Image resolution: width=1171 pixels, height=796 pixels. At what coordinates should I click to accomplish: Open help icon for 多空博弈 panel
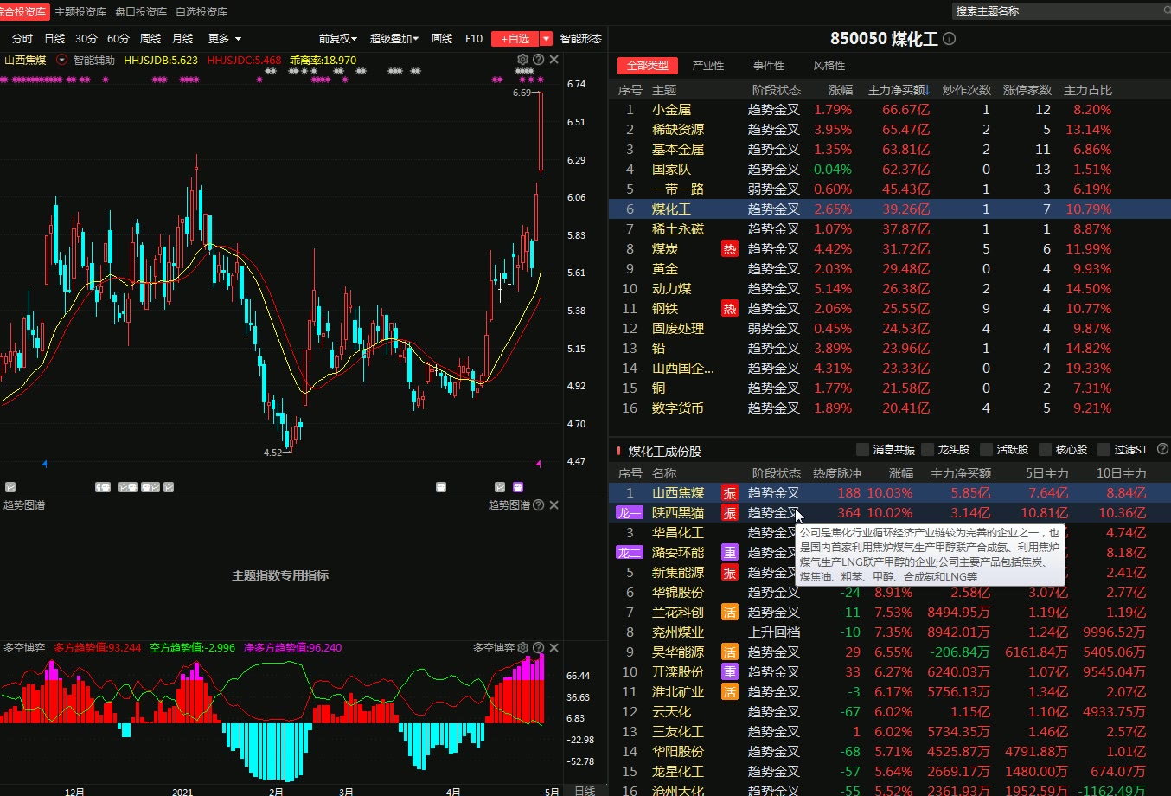pyautogui.click(x=539, y=647)
